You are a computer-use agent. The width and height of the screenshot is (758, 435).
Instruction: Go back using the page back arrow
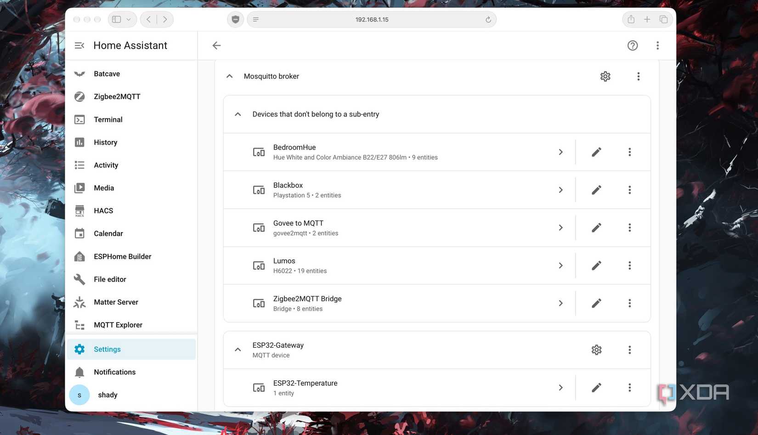(216, 45)
